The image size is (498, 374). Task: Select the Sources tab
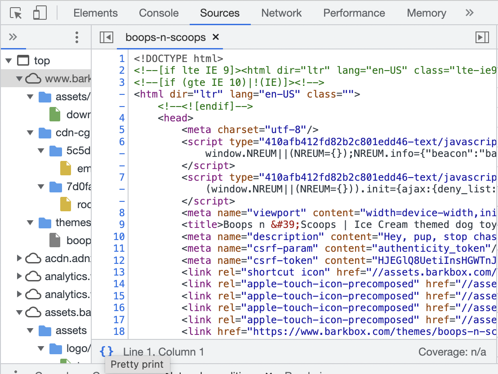220,13
